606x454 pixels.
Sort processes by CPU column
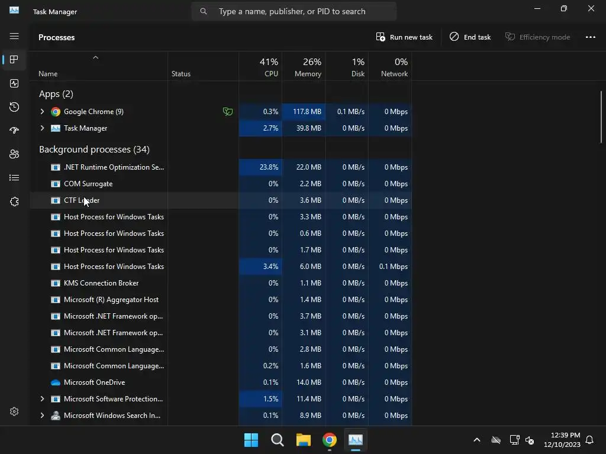click(260, 67)
